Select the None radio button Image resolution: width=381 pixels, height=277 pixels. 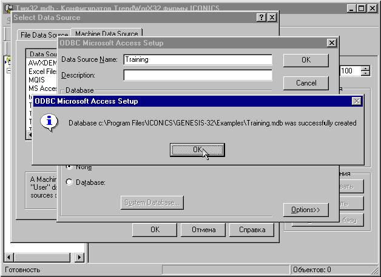pyautogui.click(x=69, y=167)
